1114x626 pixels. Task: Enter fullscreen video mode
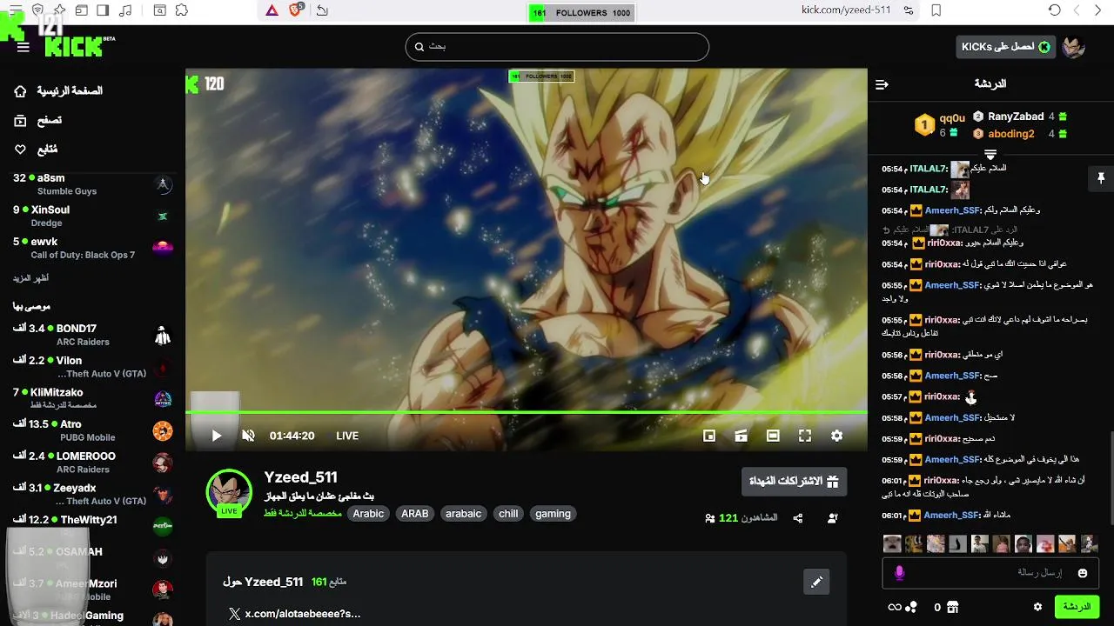coord(805,436)
